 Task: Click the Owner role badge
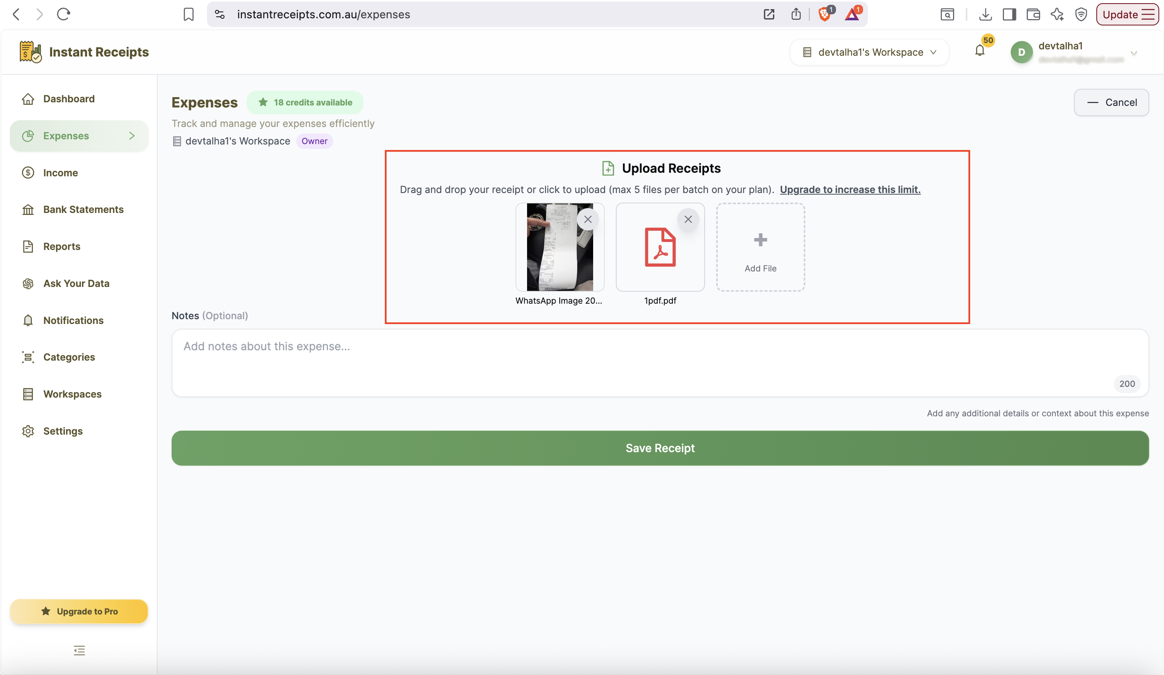(314, 141)
